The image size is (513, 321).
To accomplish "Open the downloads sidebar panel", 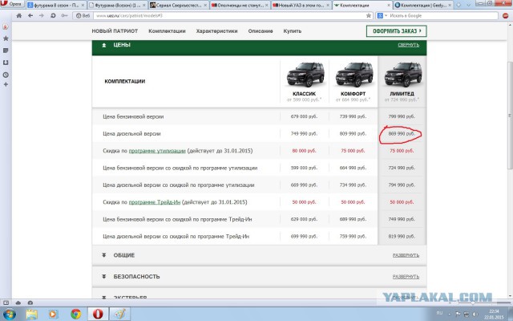I will click(6, 63).
